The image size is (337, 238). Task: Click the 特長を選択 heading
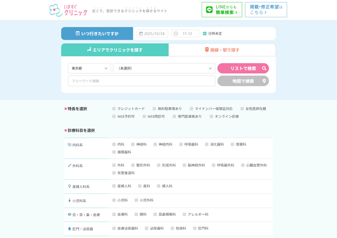pos(76,109)
